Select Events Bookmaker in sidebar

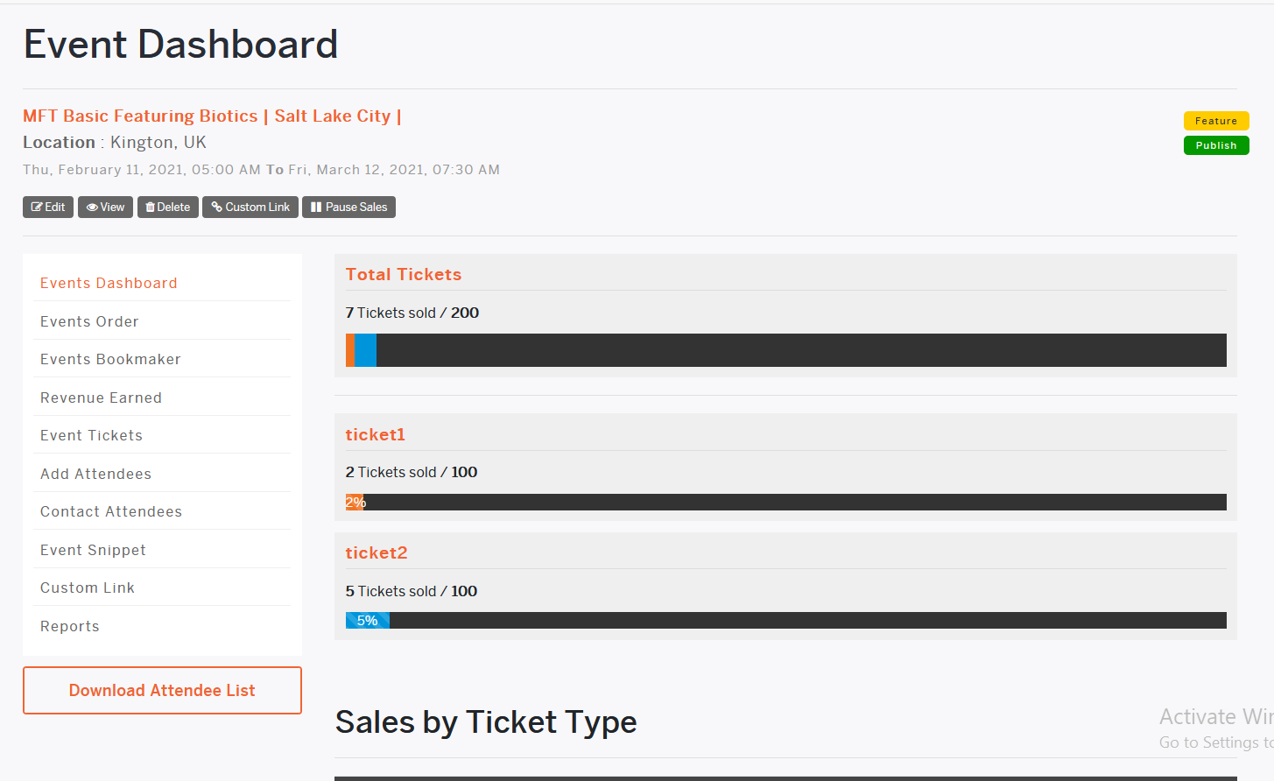pyautogui.click(x=110, y=359)
